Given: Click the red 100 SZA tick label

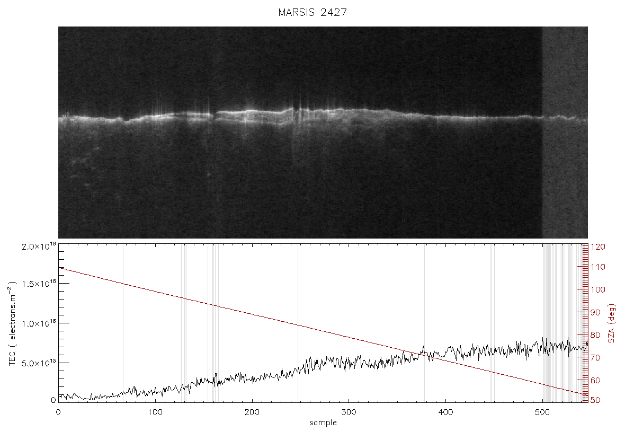Looking at the screenshot, I should click(597, 289).
